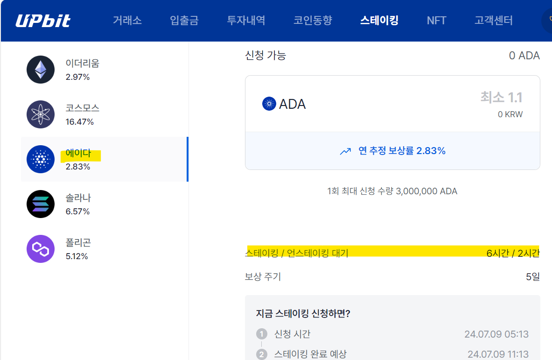Select the 스테이킹 tab
The image size is (552, 360).
pos(379,21)
